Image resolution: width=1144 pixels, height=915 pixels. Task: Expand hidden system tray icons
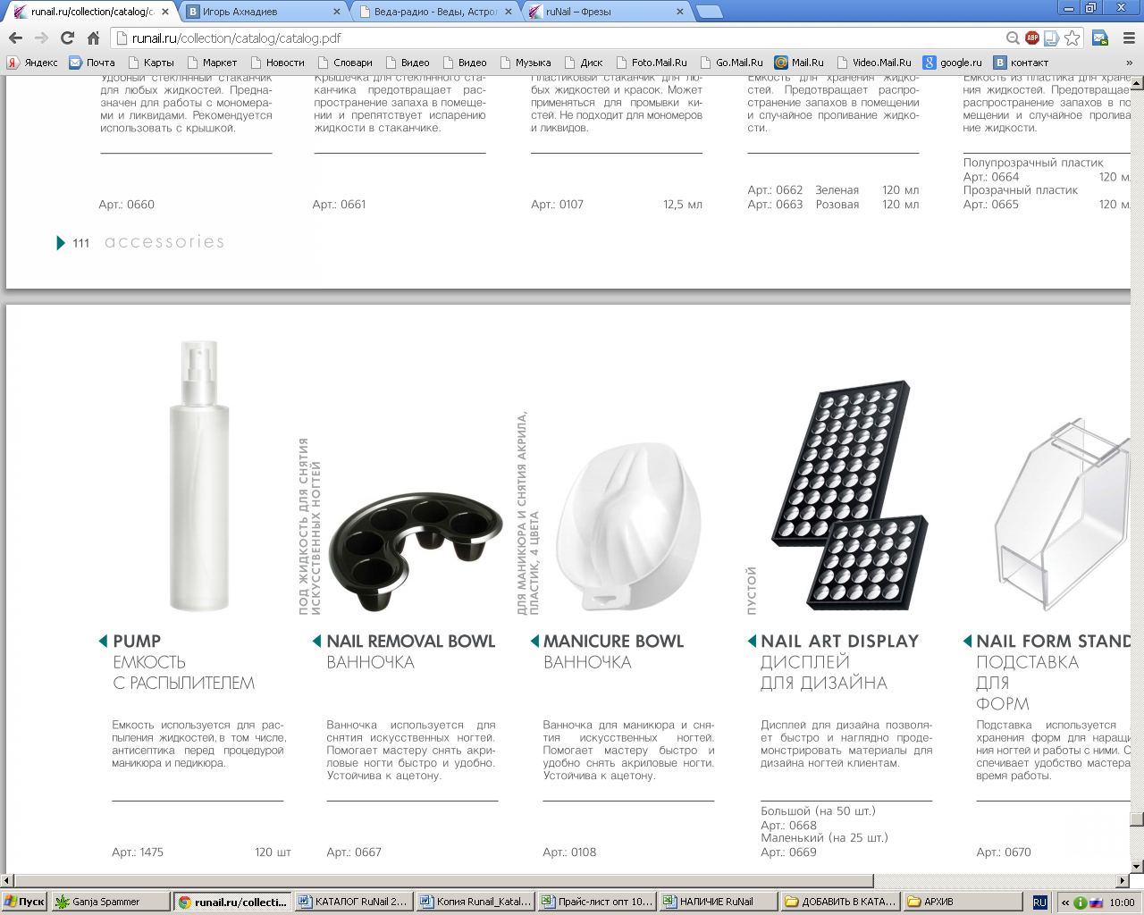pos(1065,902)
